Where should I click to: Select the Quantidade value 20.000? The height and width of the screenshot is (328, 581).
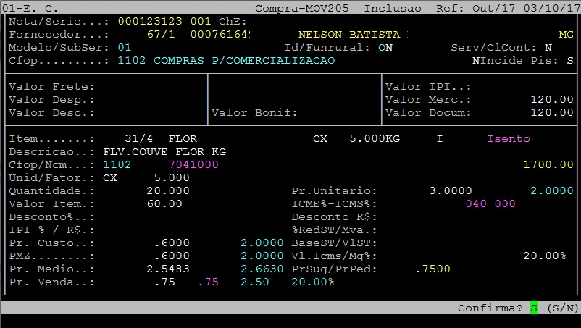[x=168, y=190]
